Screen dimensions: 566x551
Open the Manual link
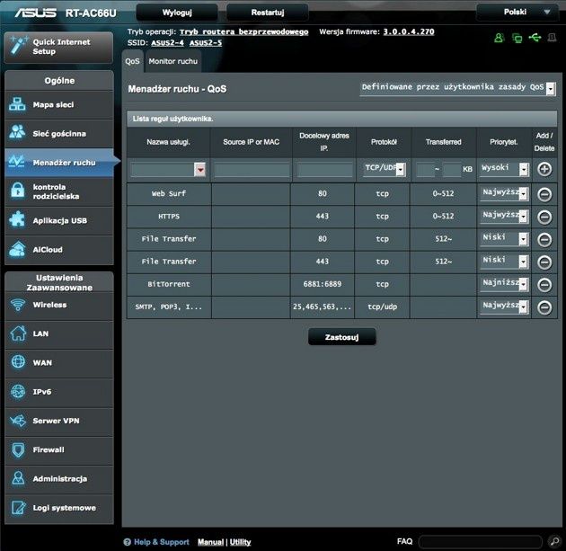pos(210,542)
